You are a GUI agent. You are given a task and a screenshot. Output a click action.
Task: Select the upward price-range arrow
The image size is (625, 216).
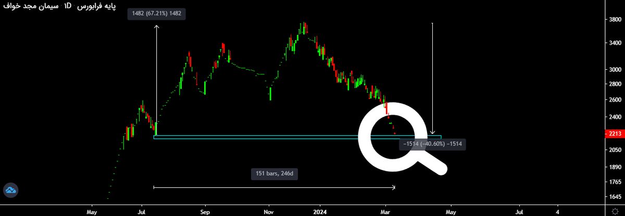click(156, 78)
